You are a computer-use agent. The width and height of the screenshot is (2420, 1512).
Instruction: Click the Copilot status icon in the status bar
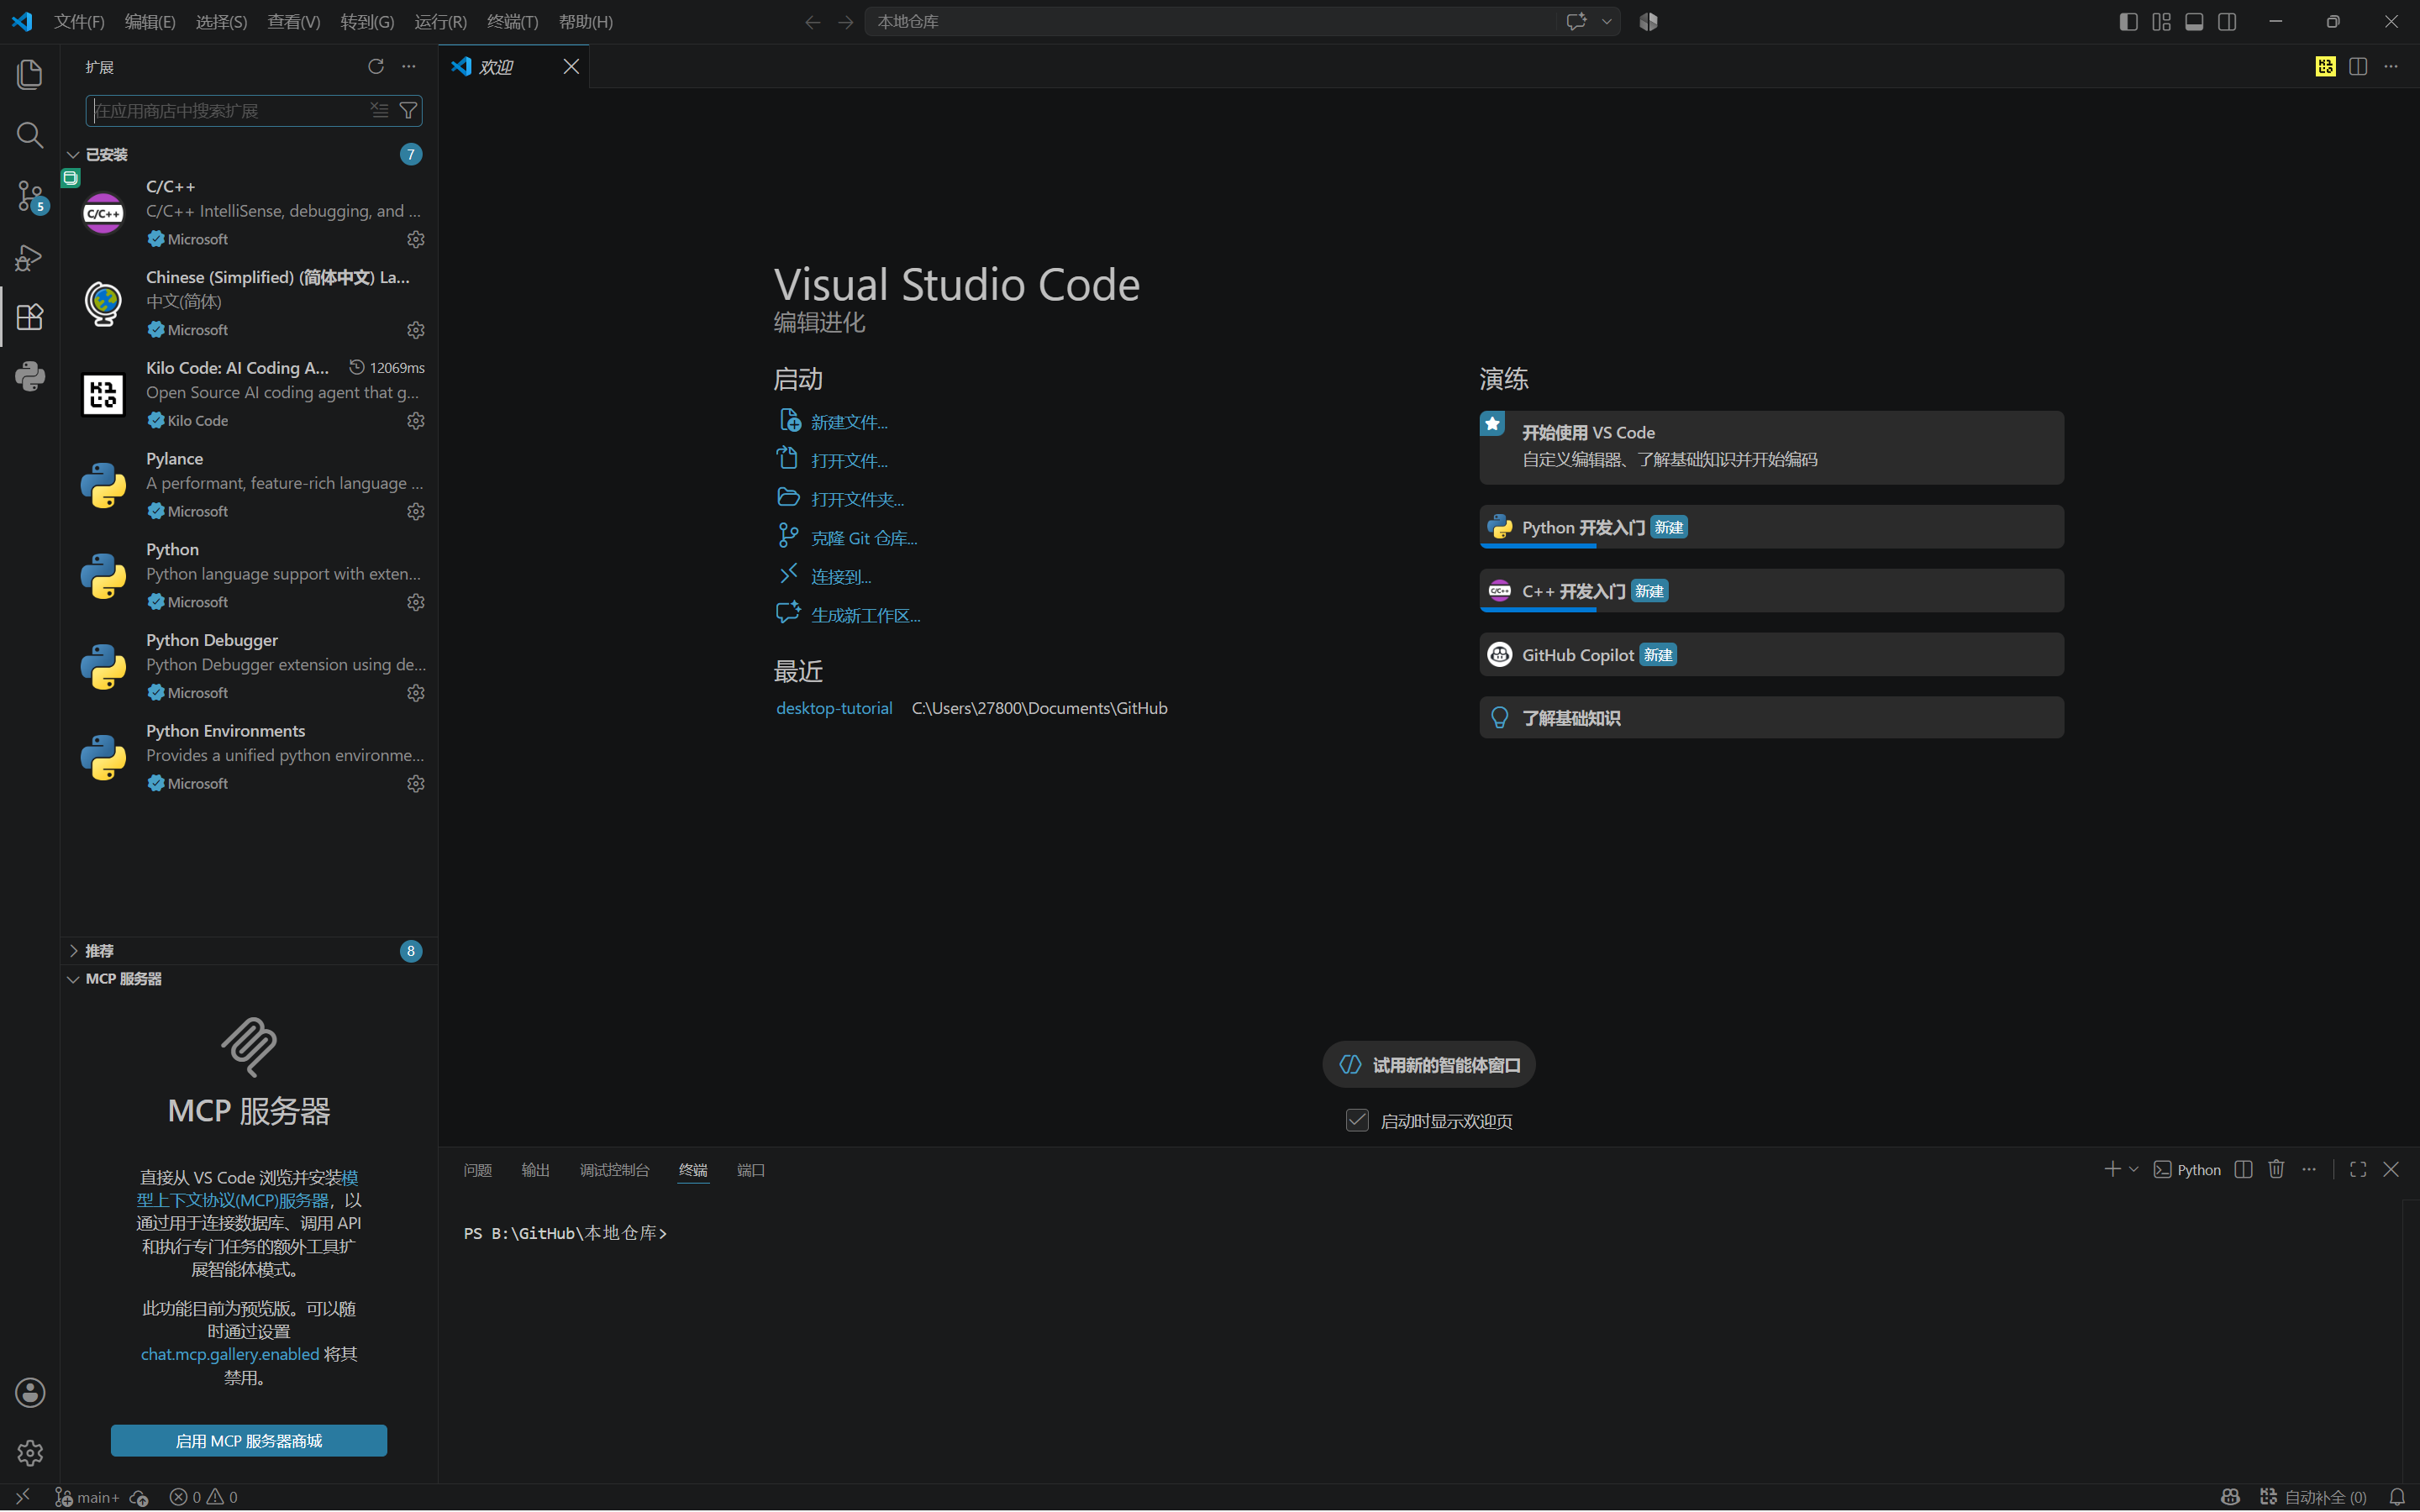[x=2230, y=1497]
